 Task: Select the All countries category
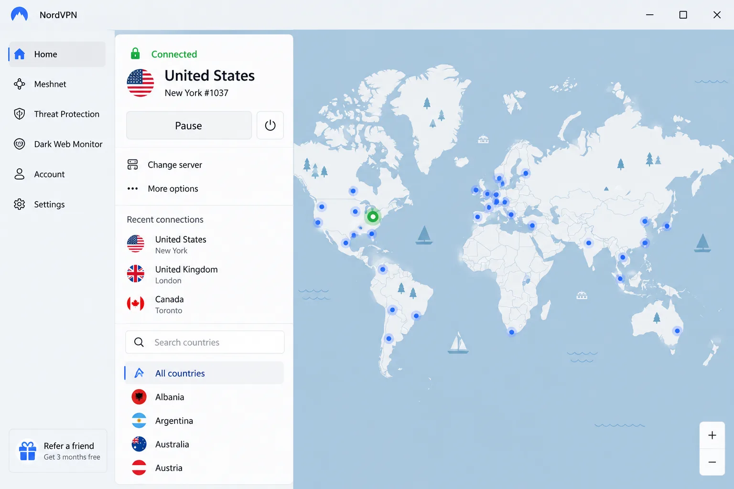[x=204, y=373]
